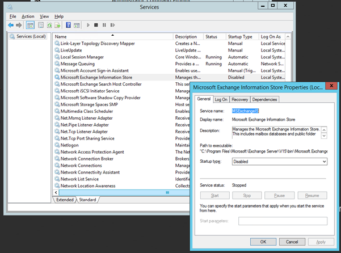
Task: Click the Apply button
Action: pyautogui.click(x=321, y=242)
